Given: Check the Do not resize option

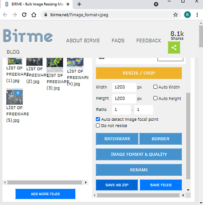Looking at the screenshot, I should click(x=98, y=125).
